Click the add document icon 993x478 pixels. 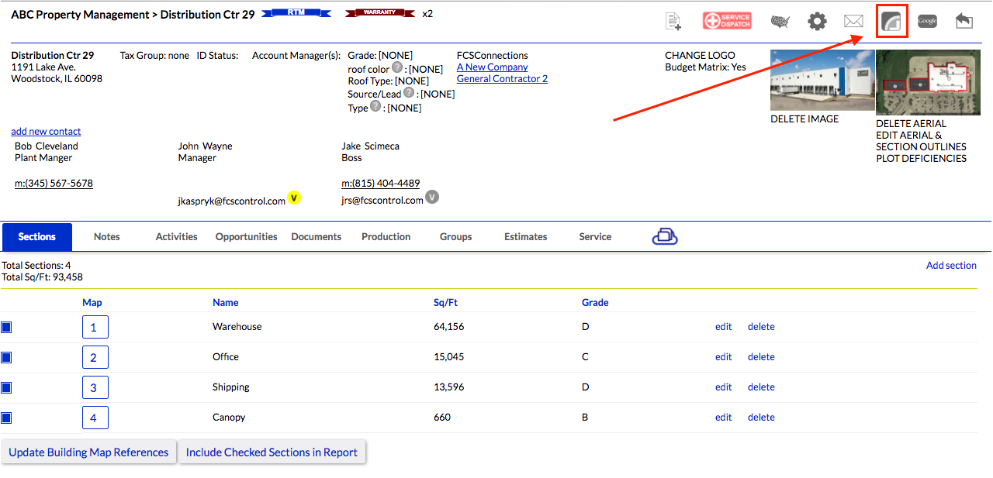tap(673, 22)
